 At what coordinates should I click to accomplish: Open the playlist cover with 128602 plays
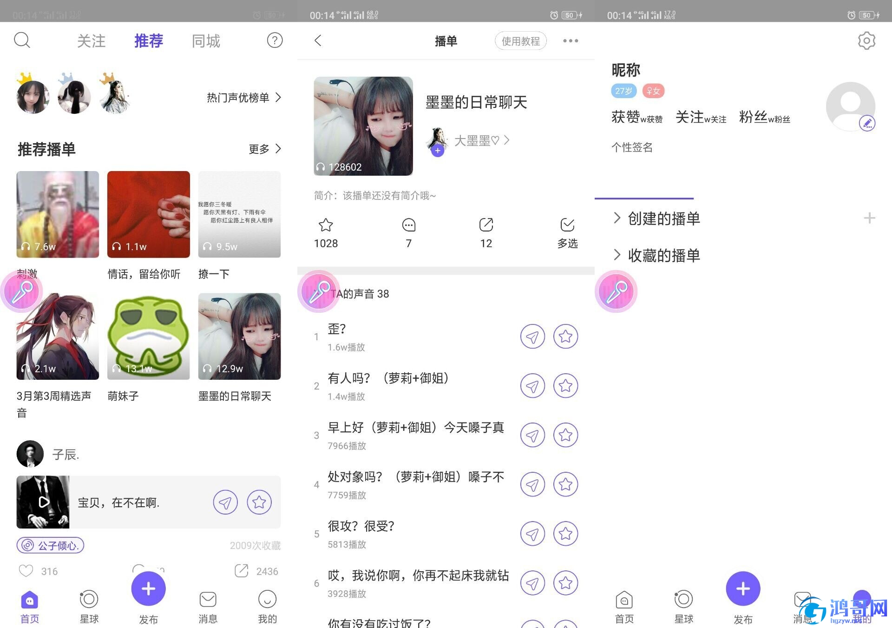point(363,126)
